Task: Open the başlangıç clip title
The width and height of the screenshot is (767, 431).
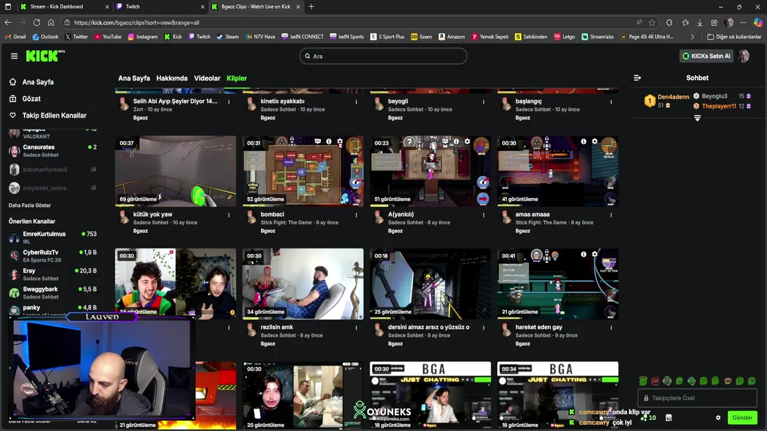Action: pos(529,101)
